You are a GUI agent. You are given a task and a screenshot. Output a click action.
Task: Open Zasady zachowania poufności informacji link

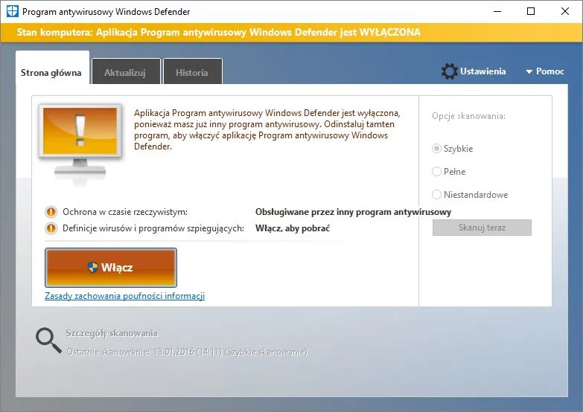click(124, 296)
